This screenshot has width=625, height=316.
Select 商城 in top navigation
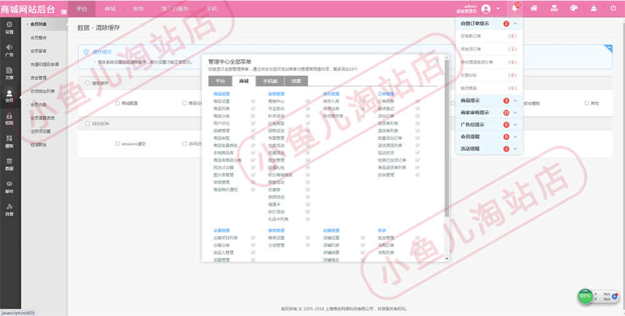[x=110, y=9]
